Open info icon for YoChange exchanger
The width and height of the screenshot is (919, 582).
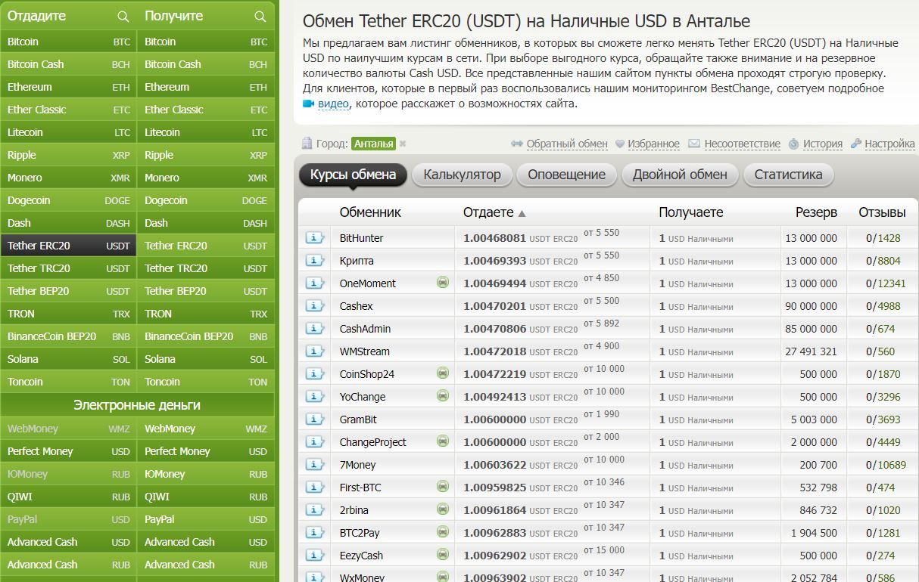315,396
